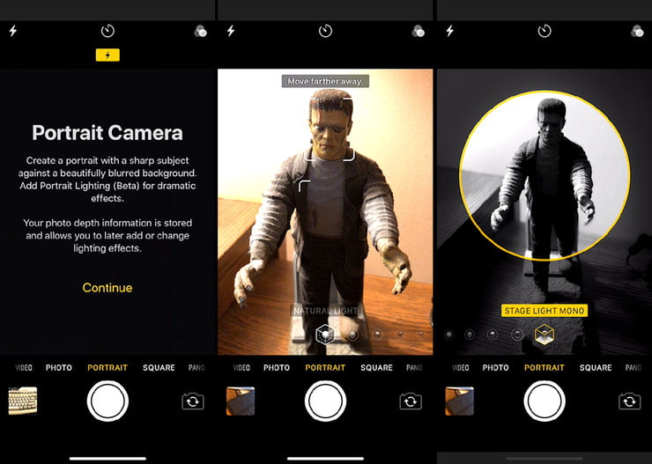Tap the flash icon on the Natural Light screen
652x464 pixels.
231,31
